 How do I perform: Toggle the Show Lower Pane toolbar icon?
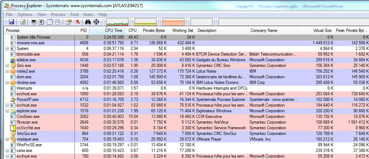click(x=49, y=22)
